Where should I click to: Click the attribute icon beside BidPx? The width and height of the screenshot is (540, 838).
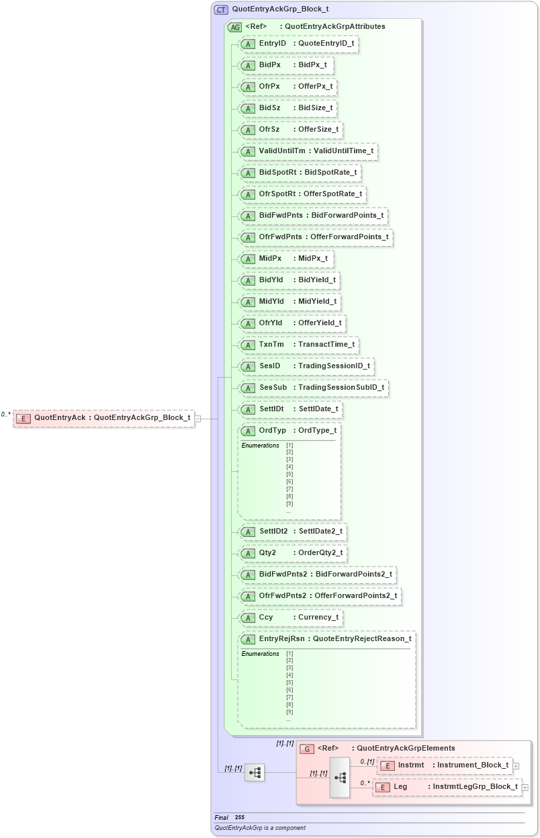tap(248, 65)
